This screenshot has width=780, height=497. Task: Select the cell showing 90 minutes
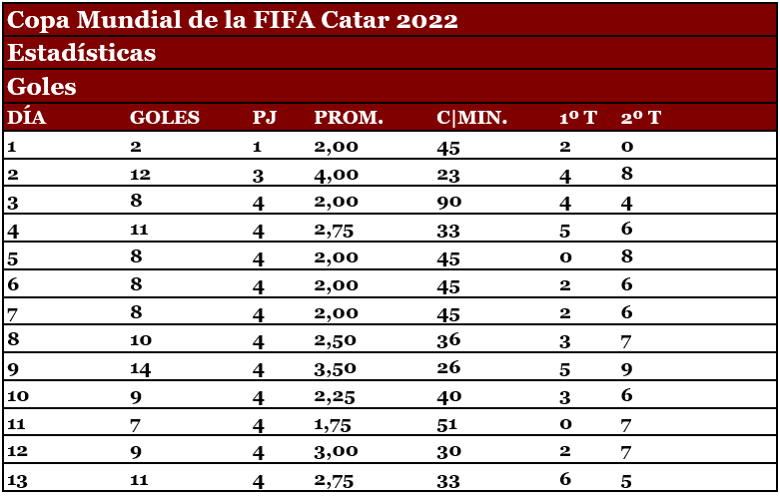point(449,204)
